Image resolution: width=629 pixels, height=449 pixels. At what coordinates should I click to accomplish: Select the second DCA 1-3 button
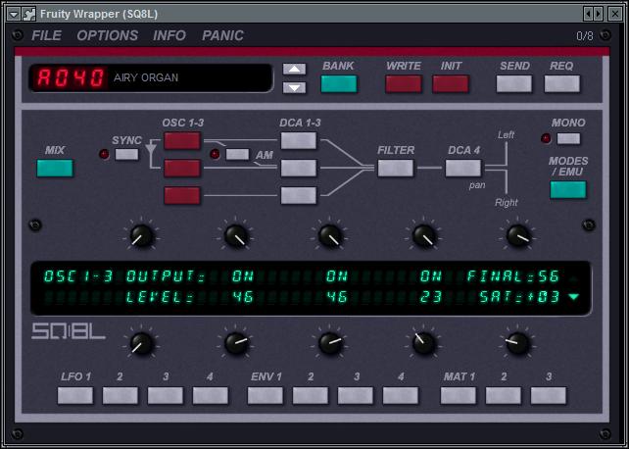pyautogui.click(x=299, y=168)
